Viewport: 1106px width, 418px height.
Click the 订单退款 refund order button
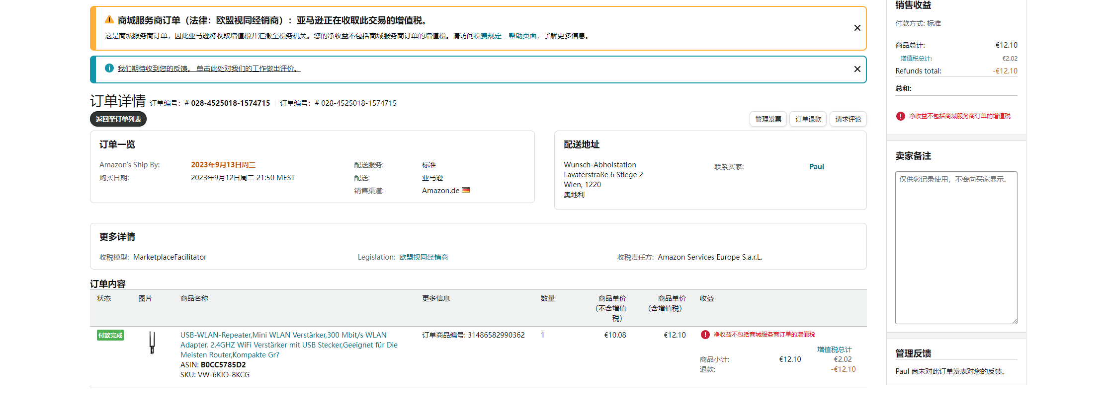pyautogui.click(x=808, y=119)
